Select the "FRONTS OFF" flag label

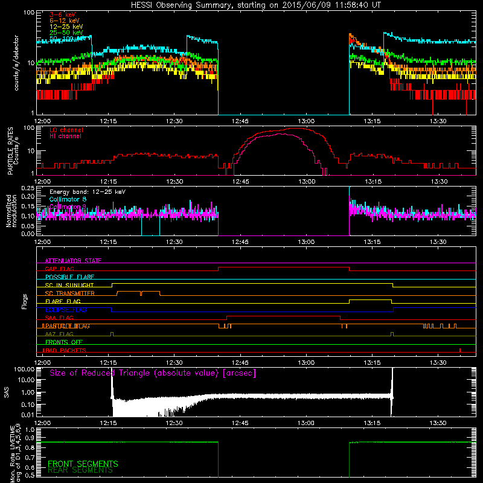(64, 342)
